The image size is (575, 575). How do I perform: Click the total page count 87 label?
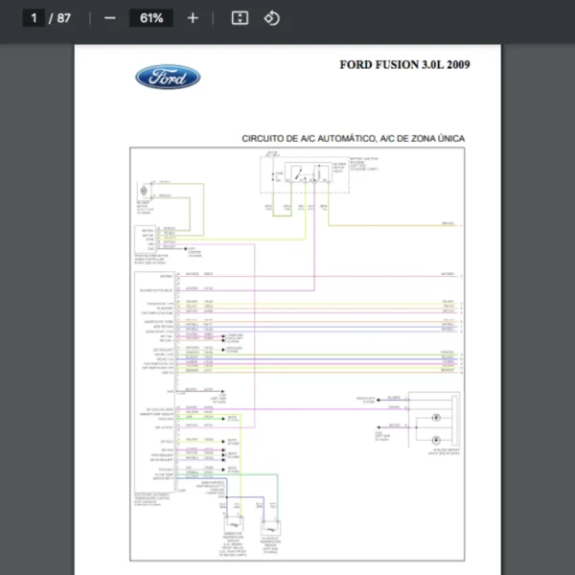click(x=64, y=18)
